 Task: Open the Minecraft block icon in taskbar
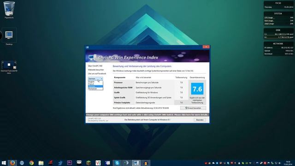[x=88, y=163]
